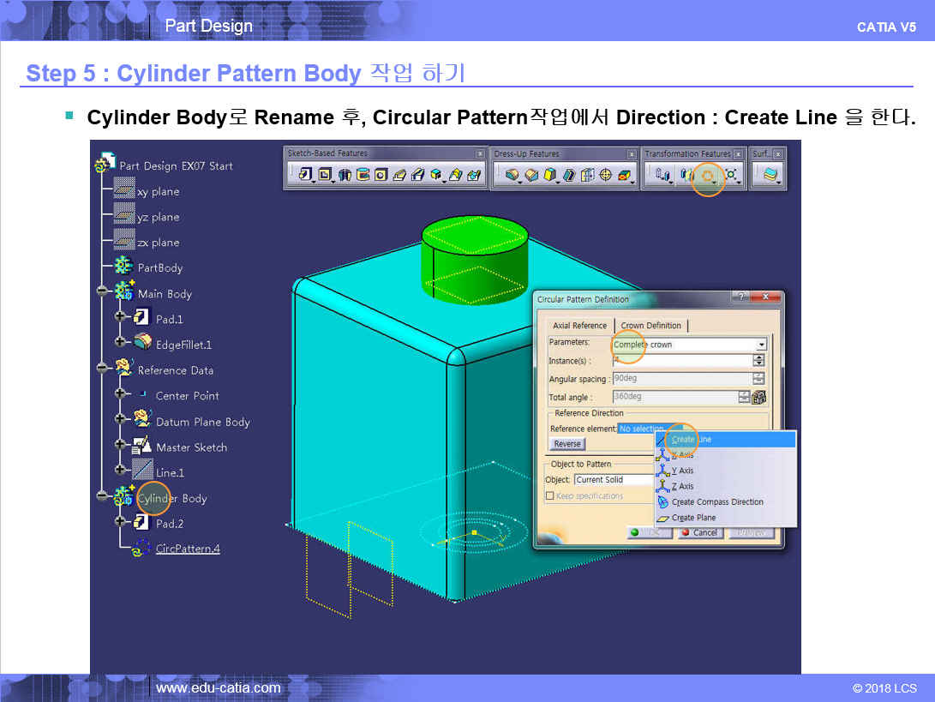Expand the Datum Plane Body node
The image size is (935, 702).
point(120,421)
